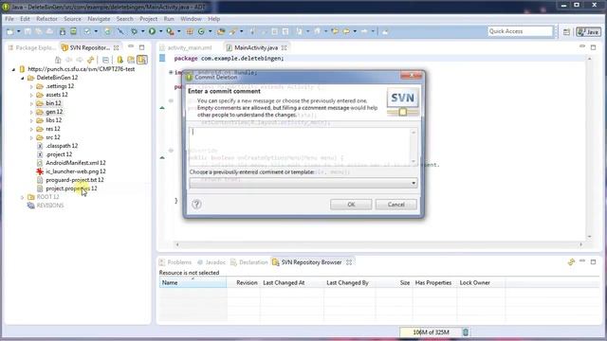Close the MainActivity.java tab

285,47
